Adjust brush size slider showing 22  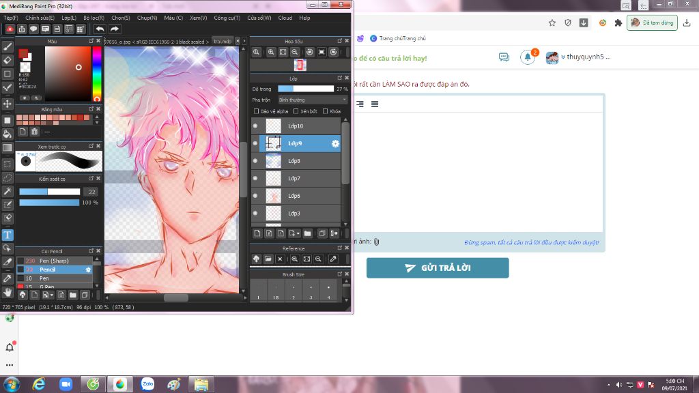pyautogui.click(x=49, y=192)
